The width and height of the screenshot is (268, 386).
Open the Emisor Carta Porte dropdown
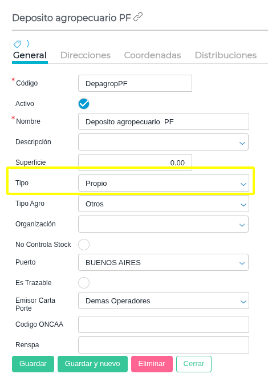pos(164,300)
